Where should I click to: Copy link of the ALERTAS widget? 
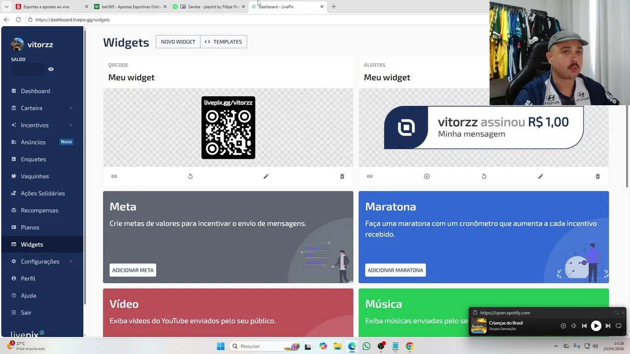370,177
